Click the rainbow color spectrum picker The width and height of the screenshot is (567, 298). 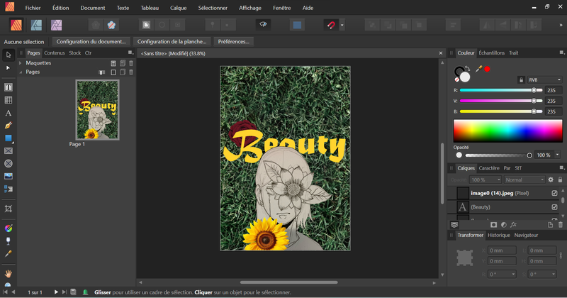tap(507, 131)
